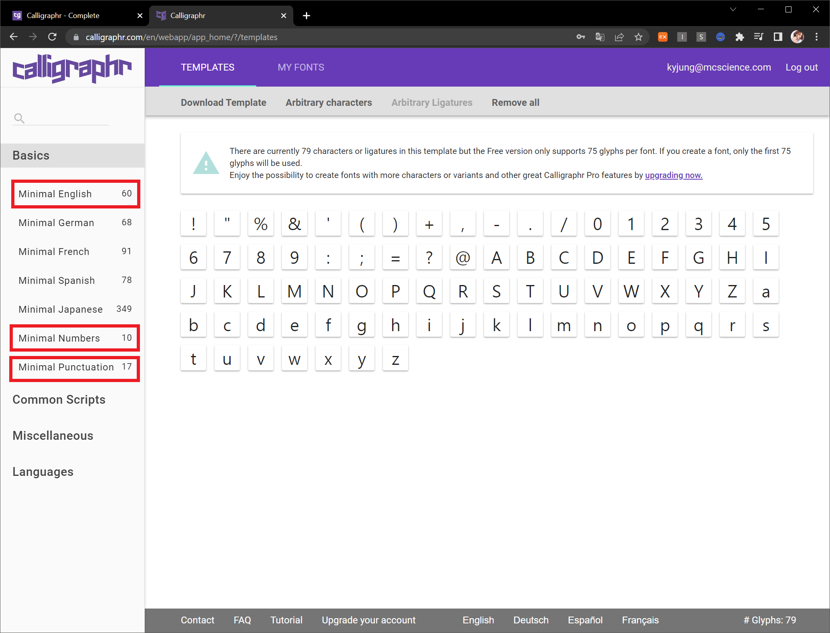Open the browser extensions puzzle icon
Screen dimensions: 830x633
[739, 37]
